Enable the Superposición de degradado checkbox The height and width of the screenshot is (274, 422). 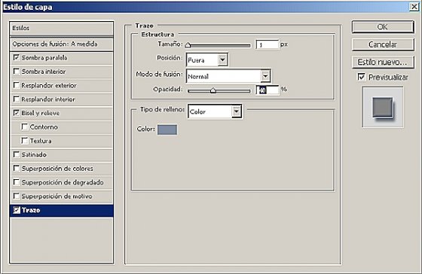tap(17, 182)
